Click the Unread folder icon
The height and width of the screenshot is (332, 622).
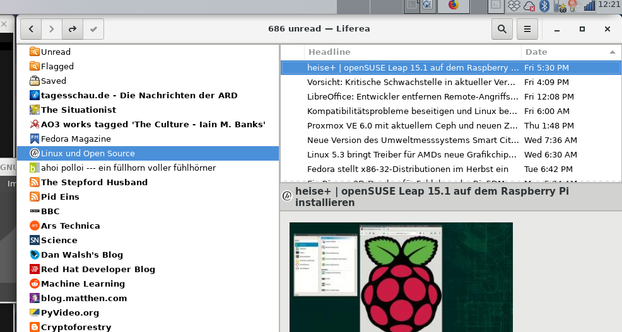35,52
